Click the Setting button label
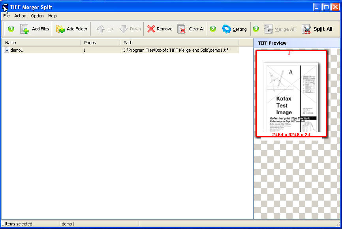The height and width of the screenshot is (229, 342). tap(240, 29)
